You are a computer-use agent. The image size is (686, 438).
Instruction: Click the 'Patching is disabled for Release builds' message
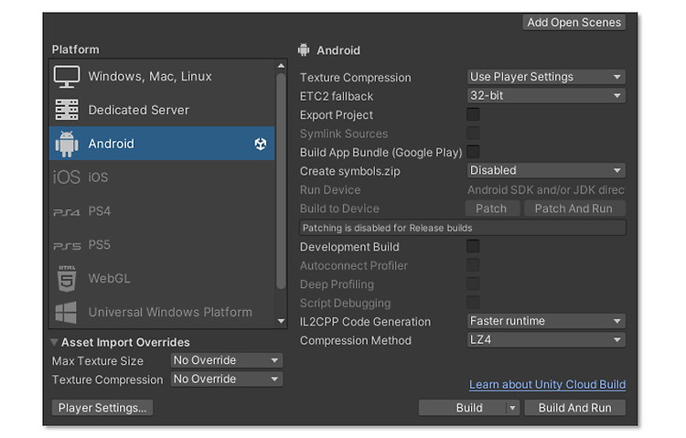[x=463, y=228]
